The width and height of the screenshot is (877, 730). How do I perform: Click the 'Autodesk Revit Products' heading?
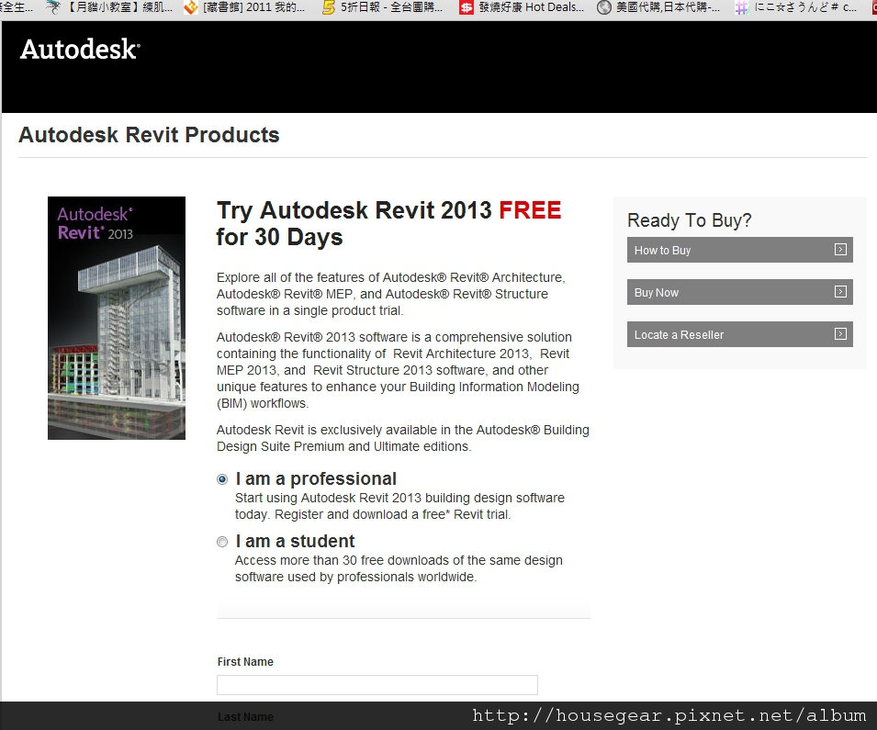click(x=149, y=135)
